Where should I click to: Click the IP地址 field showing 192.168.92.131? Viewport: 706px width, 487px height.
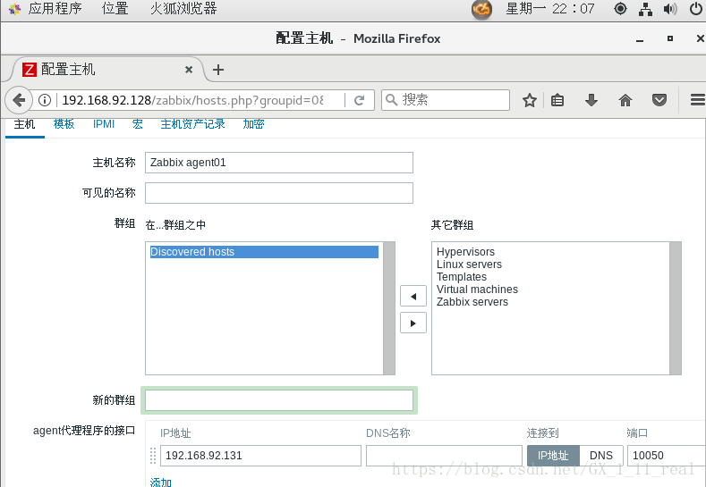click(x=260, y=456)
